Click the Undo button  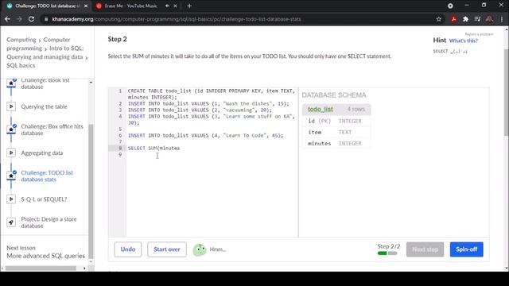pos(128,249)
